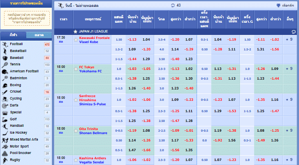Image resolution: width=299 pixels, height=165 pixels.
Task: Star the Oita Trinita vs Shonan Bellmare match
Action: [x=76, y=131]
